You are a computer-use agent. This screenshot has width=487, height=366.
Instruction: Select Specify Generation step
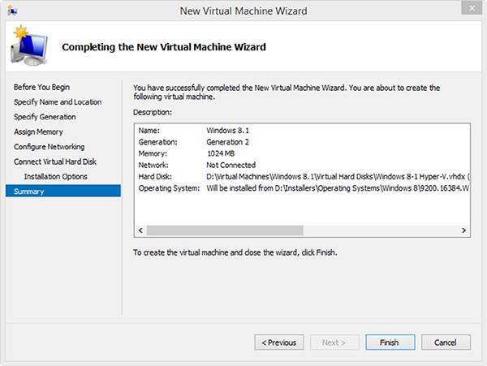pyautogui.click(x=45, y=117)
